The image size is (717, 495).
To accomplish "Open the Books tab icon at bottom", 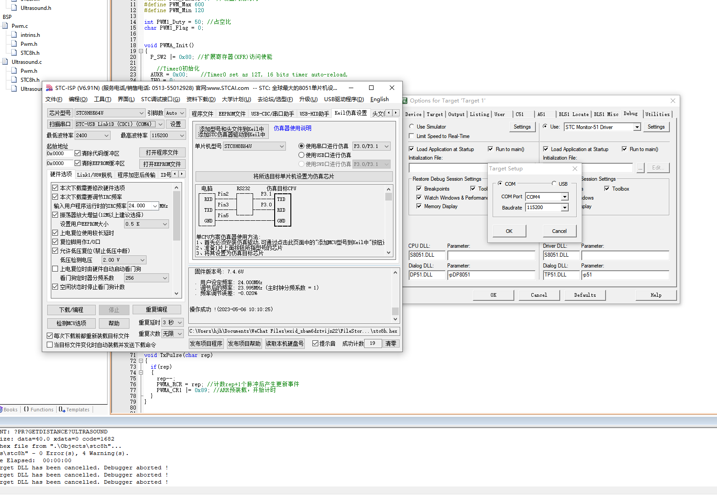I will (x=1, y=410).
